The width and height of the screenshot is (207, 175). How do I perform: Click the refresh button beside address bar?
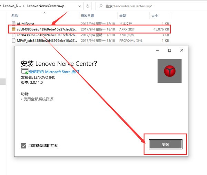click(88, 6)
